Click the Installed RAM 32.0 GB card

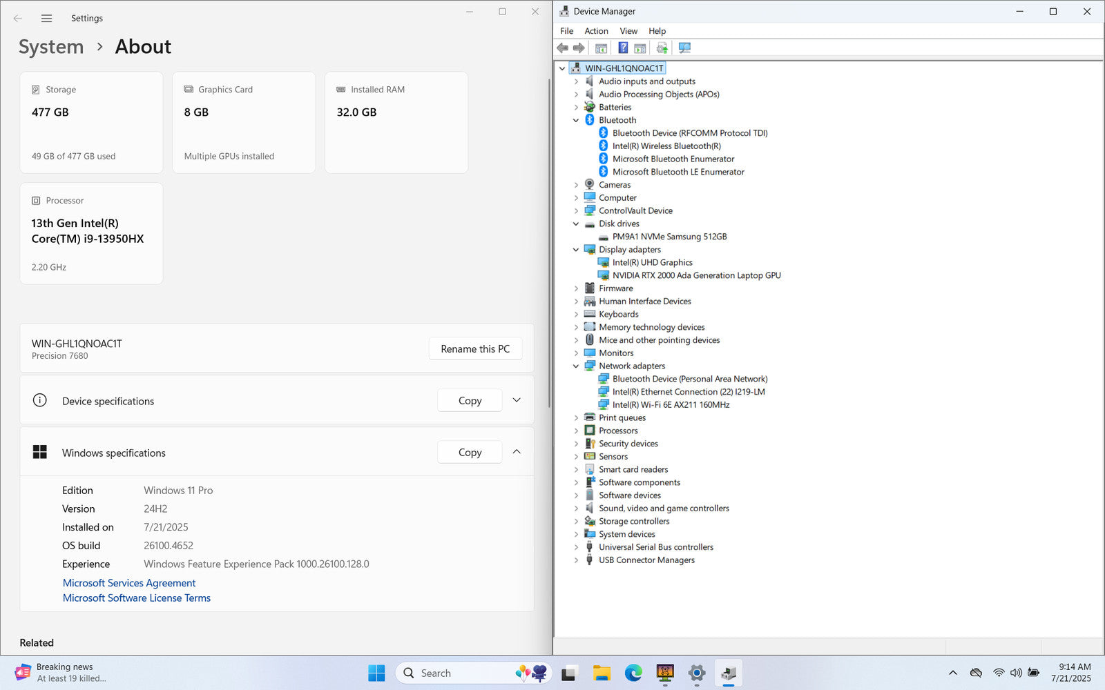[396, 123]
